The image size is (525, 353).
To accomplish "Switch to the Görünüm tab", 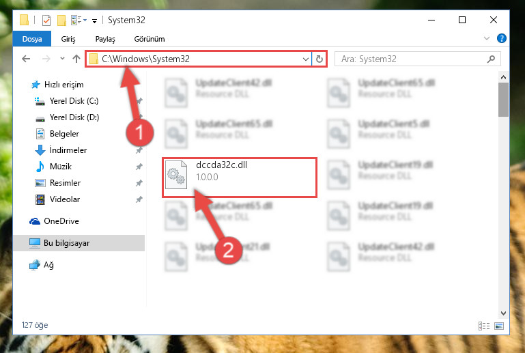I will (x=150, y=39).
